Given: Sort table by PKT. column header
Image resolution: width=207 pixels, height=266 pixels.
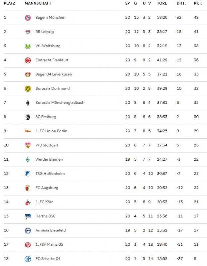Looking at the screenshot, I should (198, 3).
